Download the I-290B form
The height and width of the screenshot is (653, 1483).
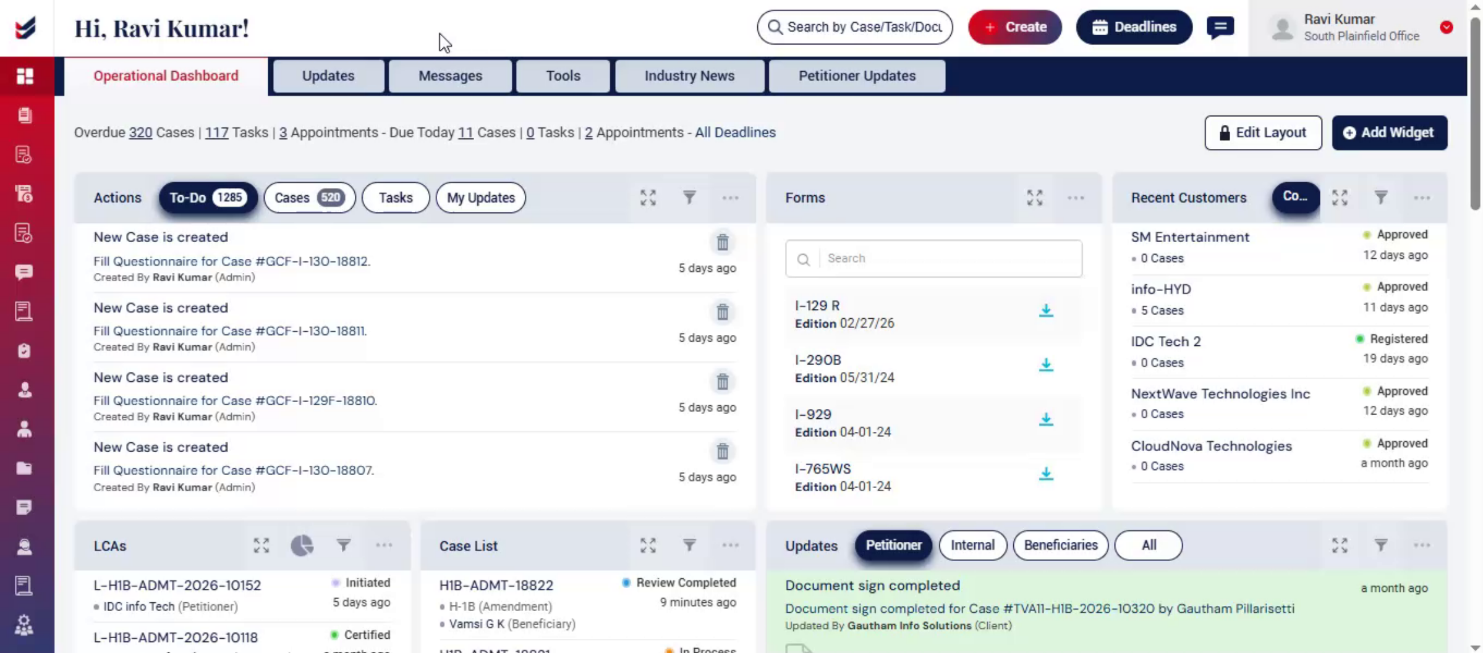point(1046,365)
